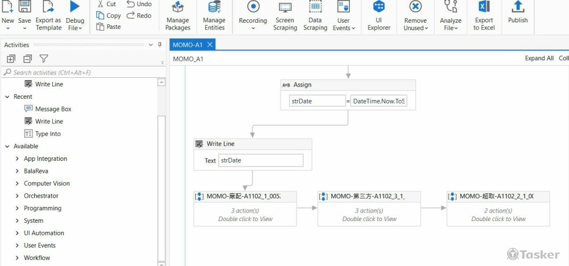Open Manage Packages
569x266 pixels.
[178, 16]
